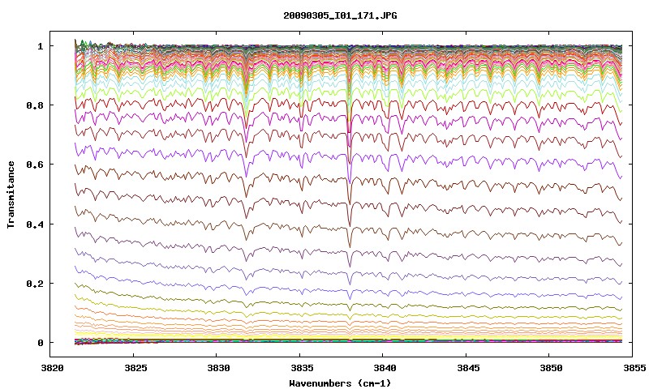Click the x-axis value 3855
This screenshot has height=389, width=649.
634,368
